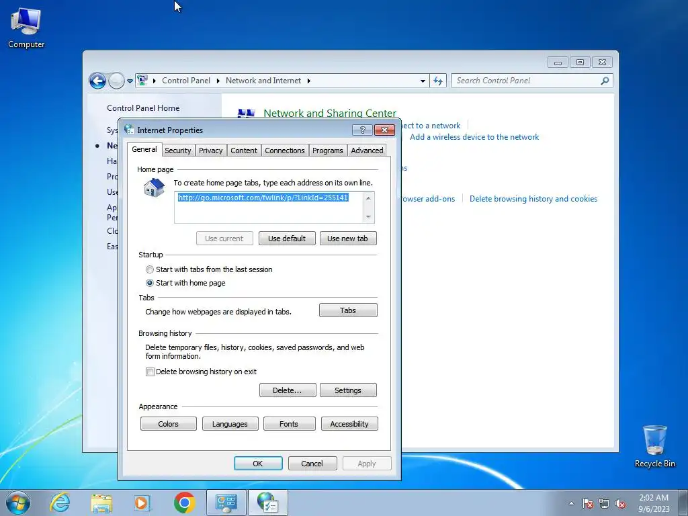Open Windows Explorer folder icon in taskbar
Screen dimensions: 688x516
click(x=101, y=503)
